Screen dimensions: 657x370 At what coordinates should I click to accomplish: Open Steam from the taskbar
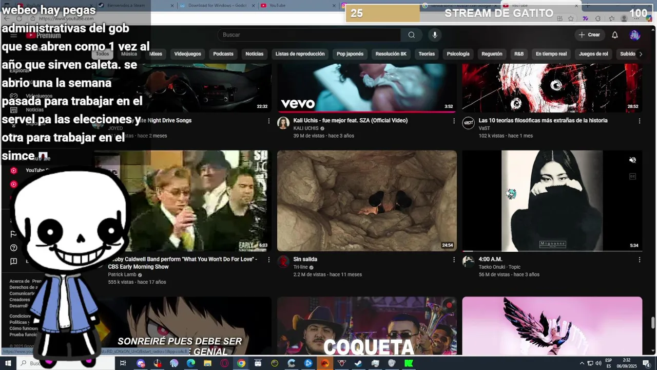click(x=358, y=363)
